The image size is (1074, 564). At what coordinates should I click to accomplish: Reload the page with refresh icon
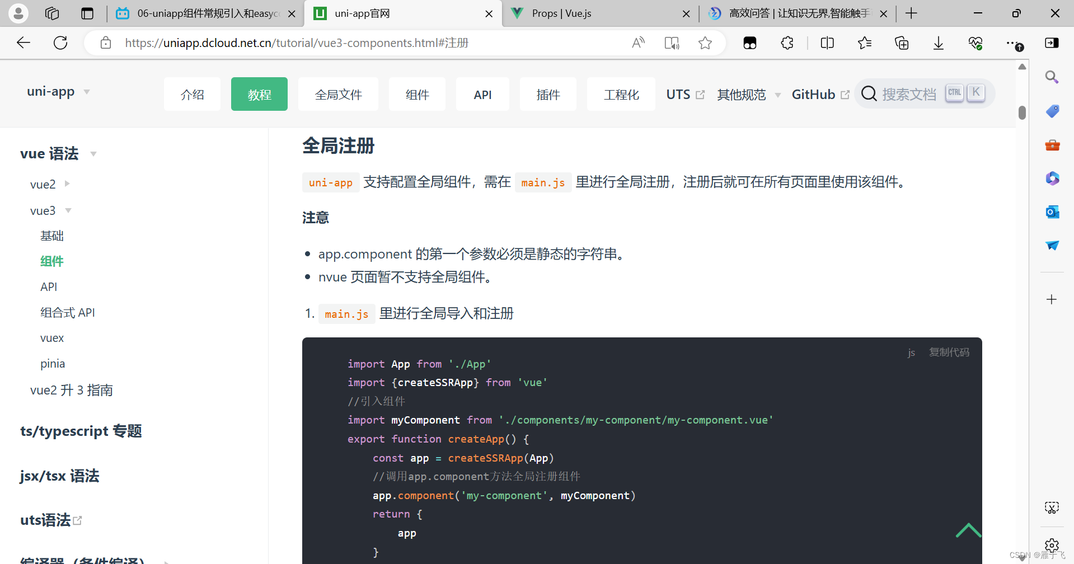click(x=60, y=43)
